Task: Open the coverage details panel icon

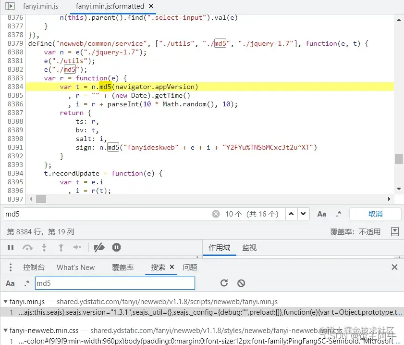Action: pos(395,232)
